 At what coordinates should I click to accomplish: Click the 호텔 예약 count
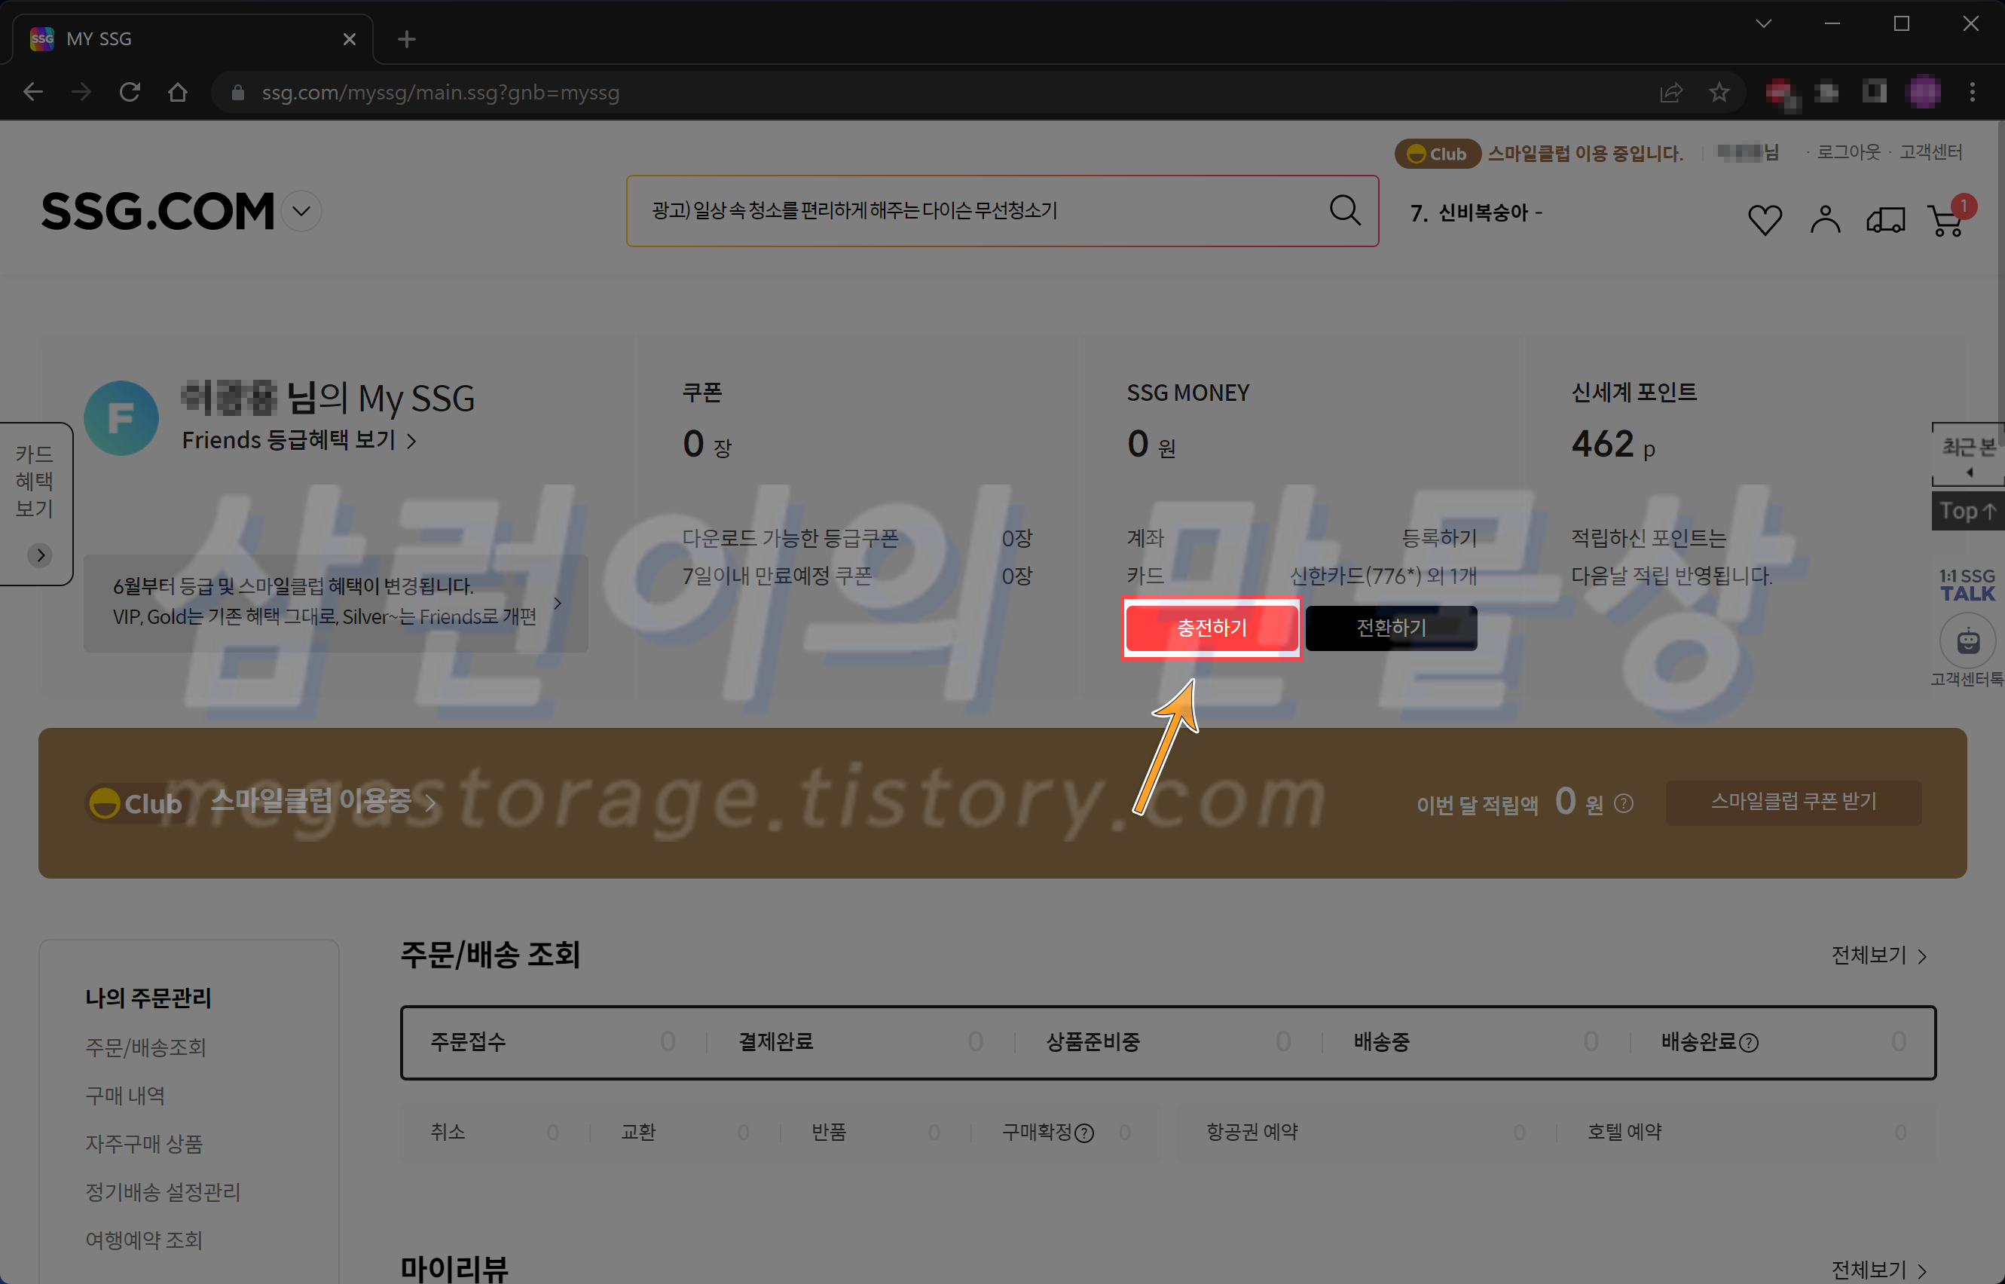[x=1900, y=1133]
